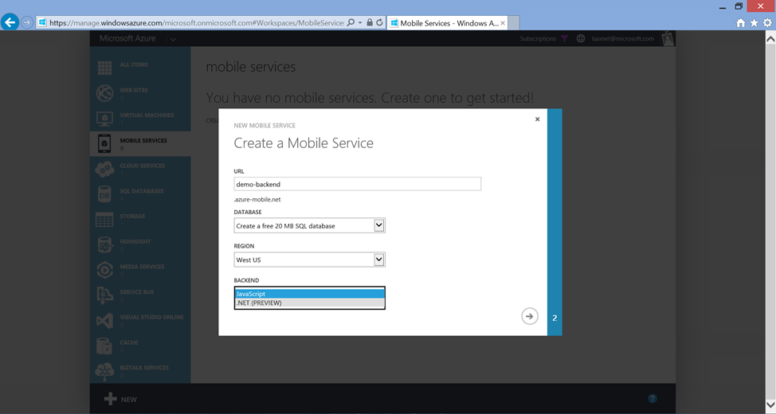Open Web Sites sidebar icon

point(104,93)
